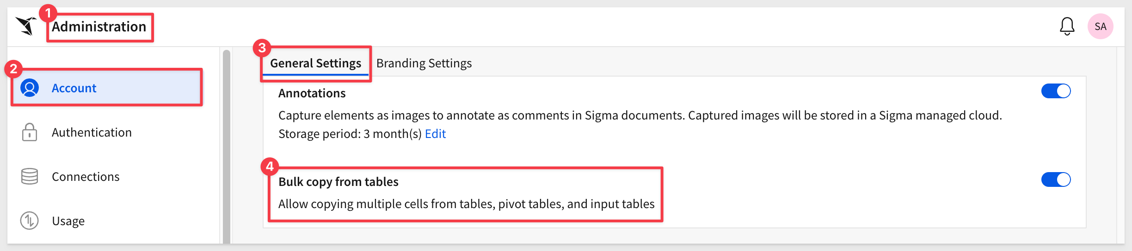
Task: Disable the Annotations toggle
Action: 1056,91
